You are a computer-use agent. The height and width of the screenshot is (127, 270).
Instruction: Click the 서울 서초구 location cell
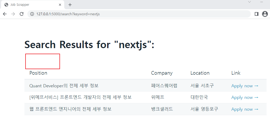(x=202, y=85)
